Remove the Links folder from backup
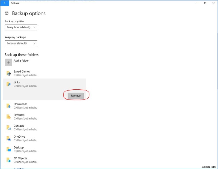Viewport: 218px width, 169px height. tap(75, 95)
